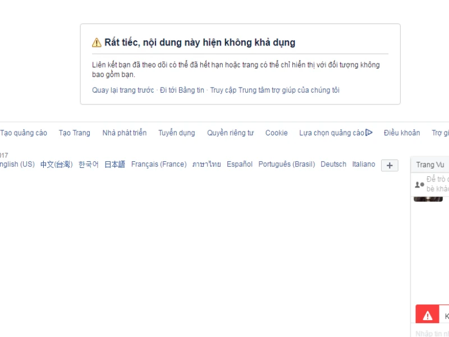Switch language to Français (France)
Screen dimensions: 449x337
[159, 164]
